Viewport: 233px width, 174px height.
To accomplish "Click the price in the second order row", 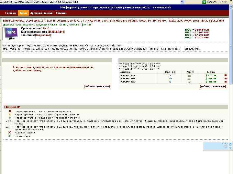I will (211, 79).
